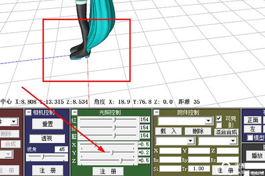Viewport: 265px width, 176px height.
Task: Click the 重置 camera reset button
Action: click(x=48, y=124)
